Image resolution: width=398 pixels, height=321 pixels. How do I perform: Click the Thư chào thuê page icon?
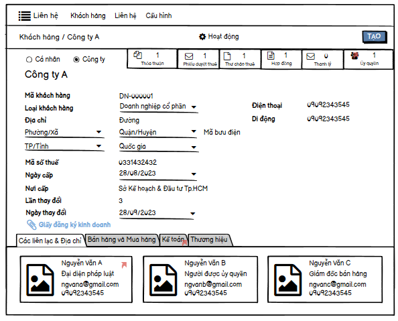tap(227, 56)
